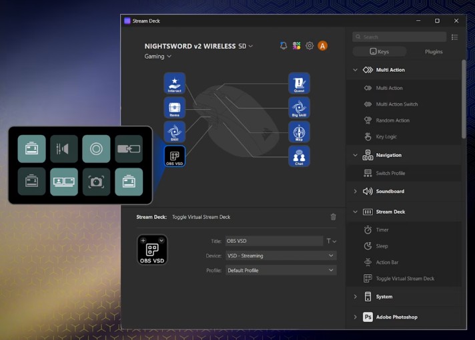The image size is (475, 340).
Task: Open the Gaming profile dropdown
Action: [x=158, y=57]
